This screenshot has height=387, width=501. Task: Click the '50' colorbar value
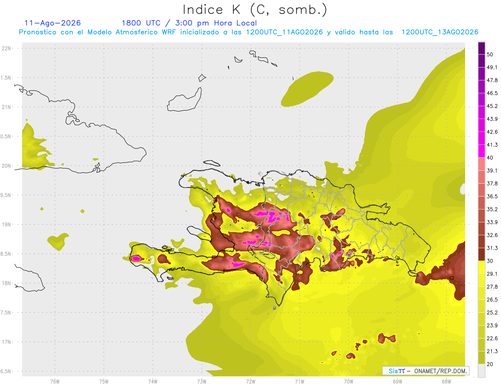491,54
